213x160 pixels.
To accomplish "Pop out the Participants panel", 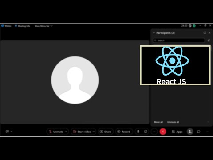I will pyautogui.click(x=205, y=33).
